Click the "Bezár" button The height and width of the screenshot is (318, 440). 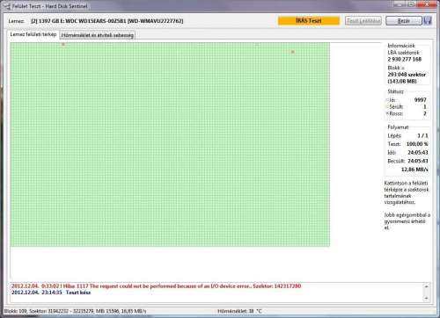404,21
